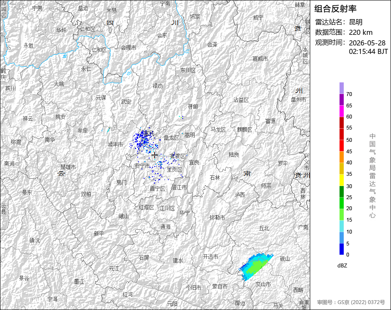Click the 宜良 map label
Viewport: 391px width, 310px height.
tap(194, 163)
